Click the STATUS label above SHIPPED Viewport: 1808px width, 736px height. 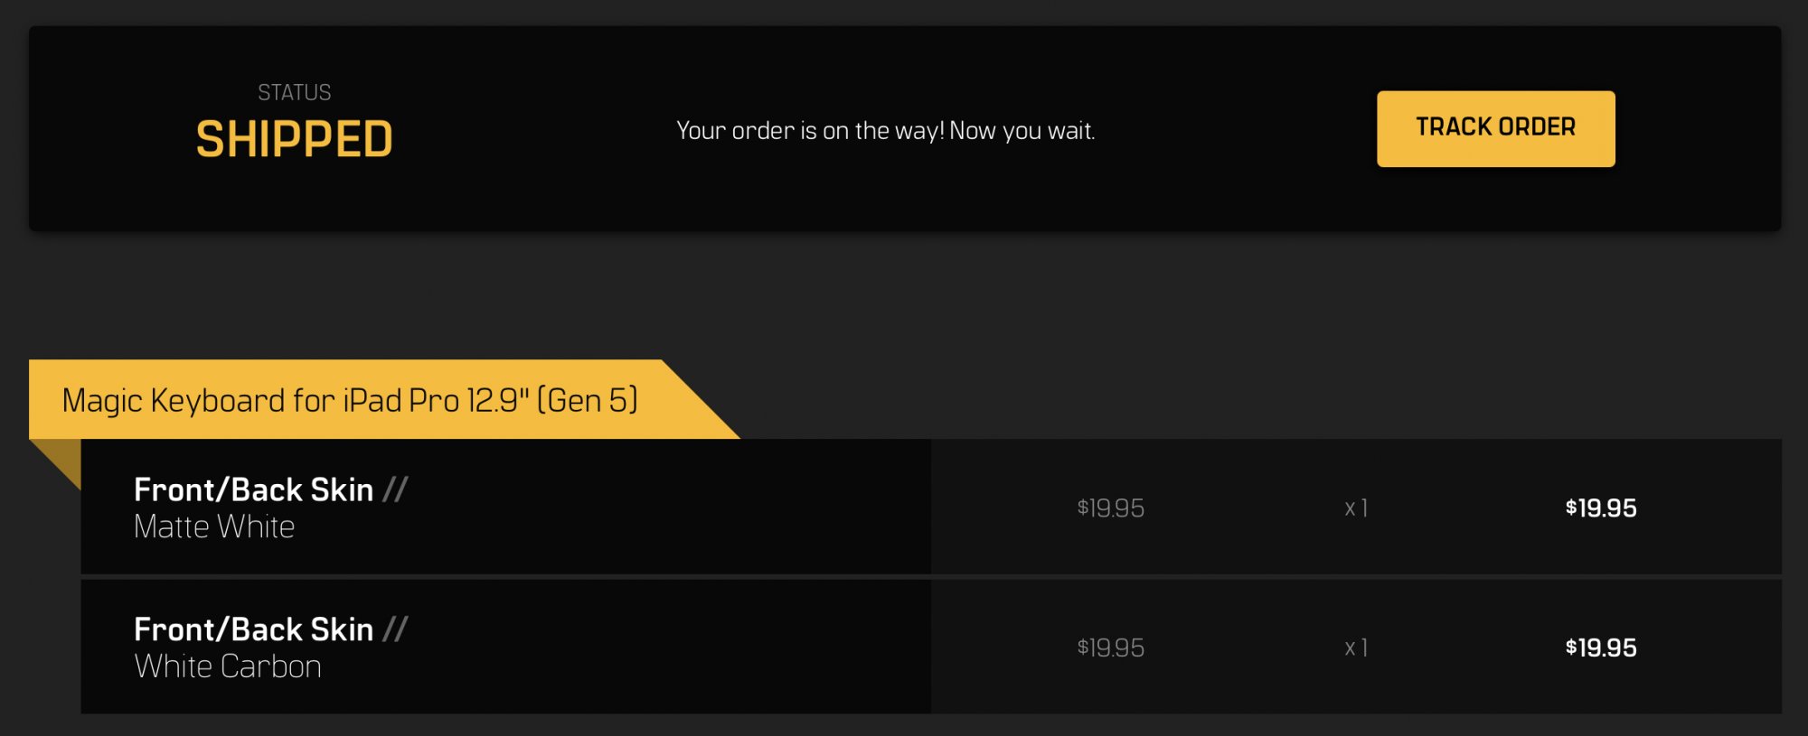295,92
